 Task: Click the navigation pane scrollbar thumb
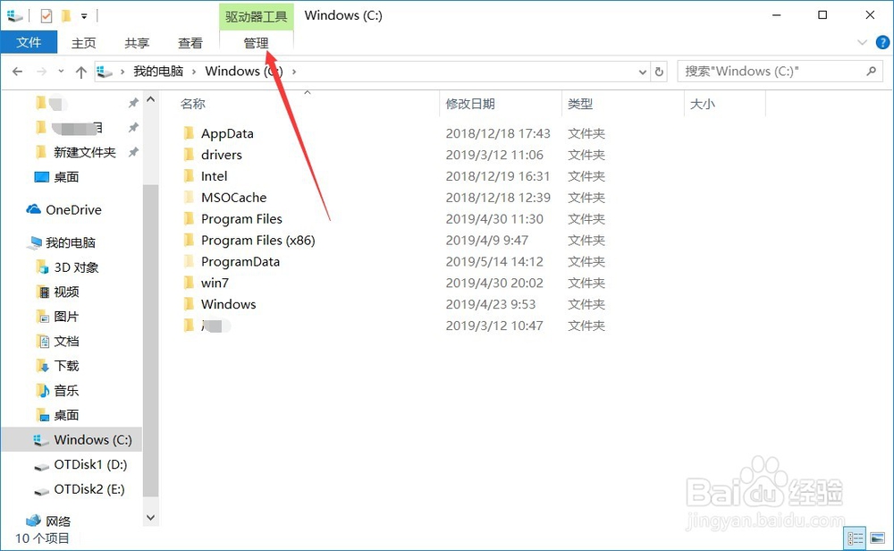[x=150, y=341]
